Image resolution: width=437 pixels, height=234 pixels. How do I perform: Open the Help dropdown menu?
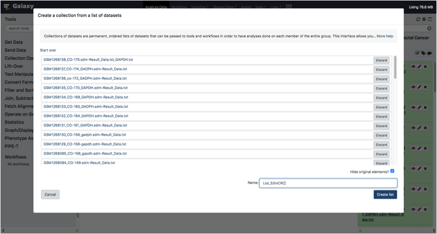pyautogui.click(x=261, y=7)
